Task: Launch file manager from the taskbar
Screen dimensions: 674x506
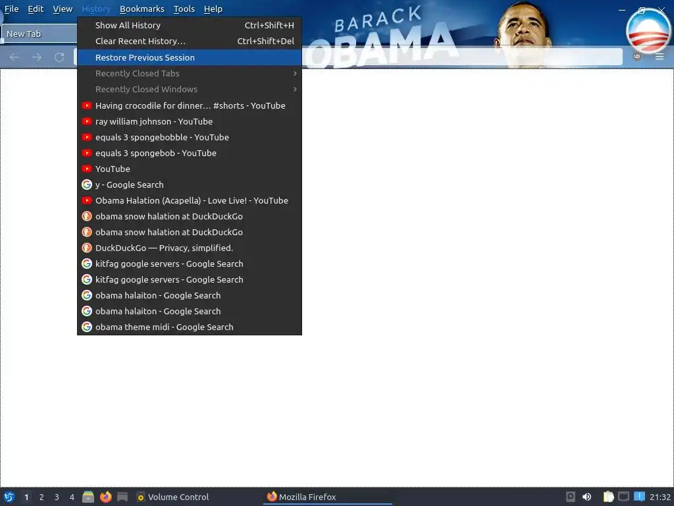Action: tap(88, 497)
